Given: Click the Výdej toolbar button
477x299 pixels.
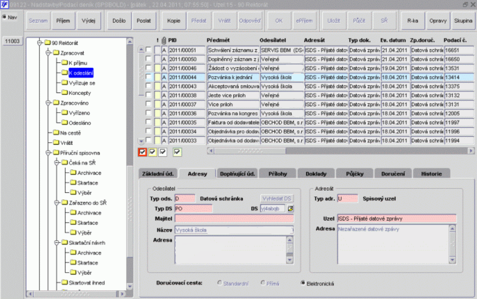Looking at the screenshot, I should (x=89, y=21).
